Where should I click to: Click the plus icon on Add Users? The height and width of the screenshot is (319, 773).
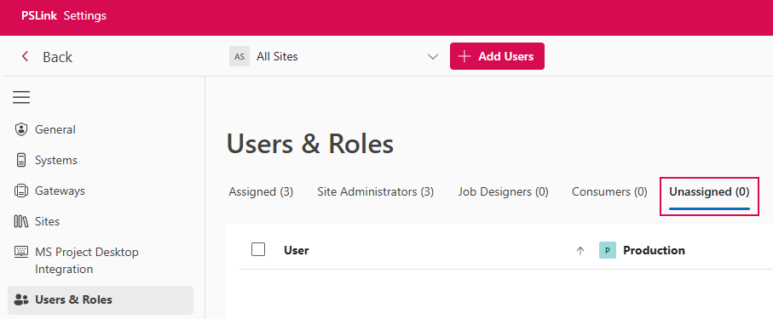click(x=464, y=56)
